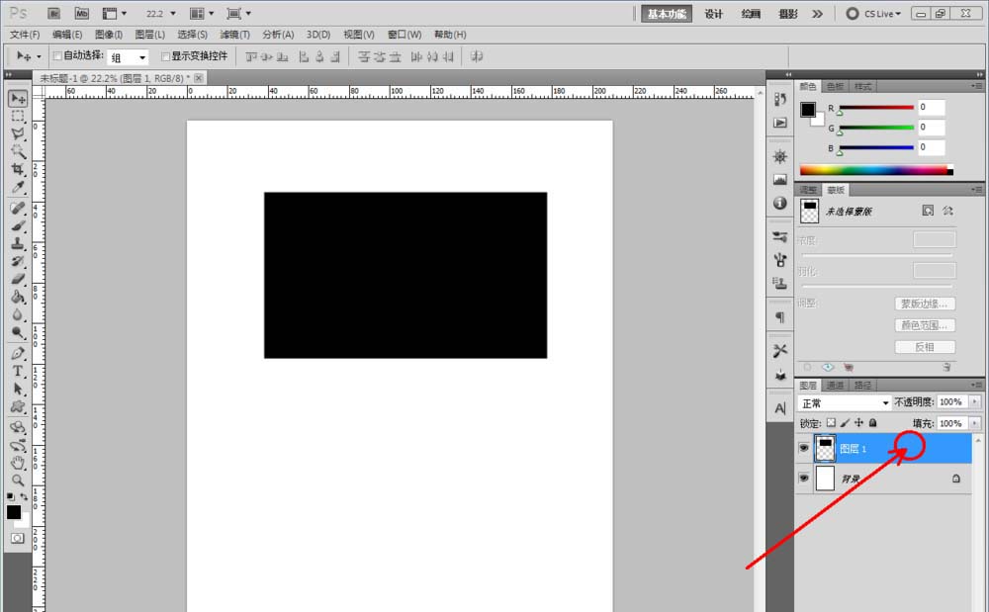Open the 不透明度 slider arrow
The image size is (989, 612).
tap(974, 402)
